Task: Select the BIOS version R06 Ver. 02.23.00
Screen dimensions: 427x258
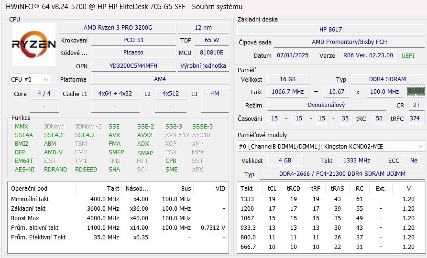Action: 368,55
